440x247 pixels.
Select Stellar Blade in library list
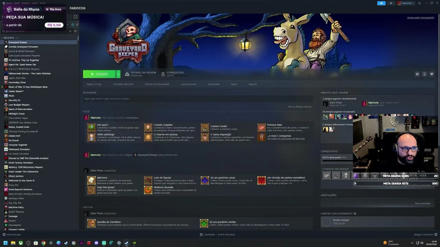click(x=16, y=91)
